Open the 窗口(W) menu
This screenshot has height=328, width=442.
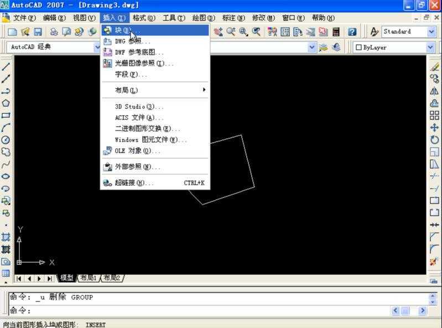293,18
